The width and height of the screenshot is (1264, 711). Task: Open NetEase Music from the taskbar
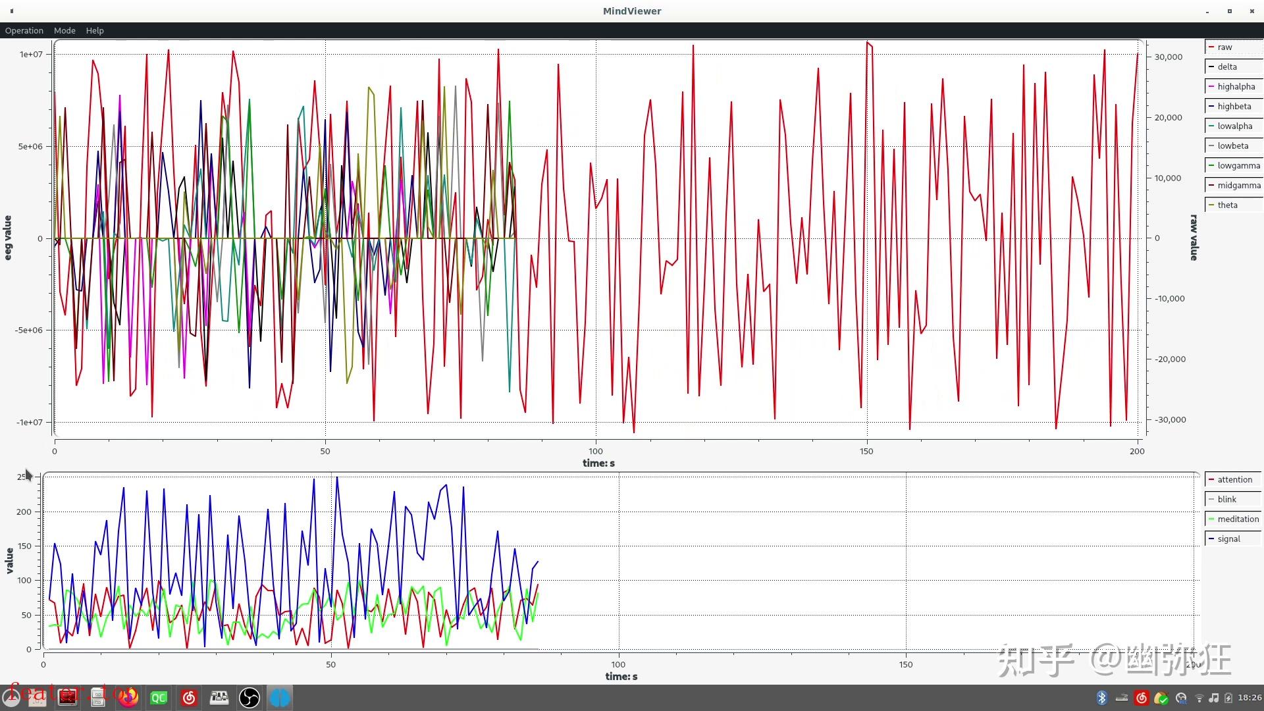(189, 697)
